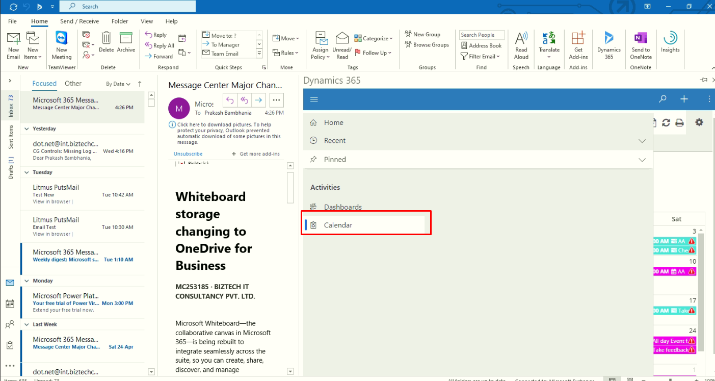Archive the selected message
715x381 pixels.
click(x=126, y=42)
